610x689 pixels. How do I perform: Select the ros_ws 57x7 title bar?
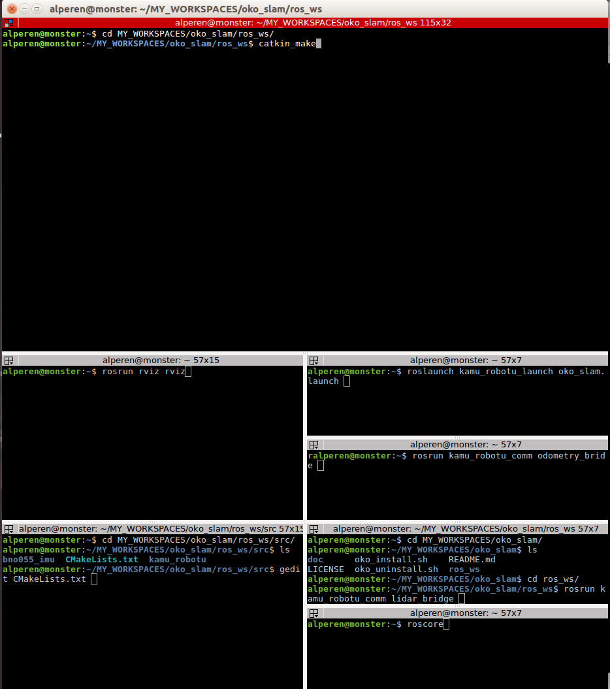(466, 529)
